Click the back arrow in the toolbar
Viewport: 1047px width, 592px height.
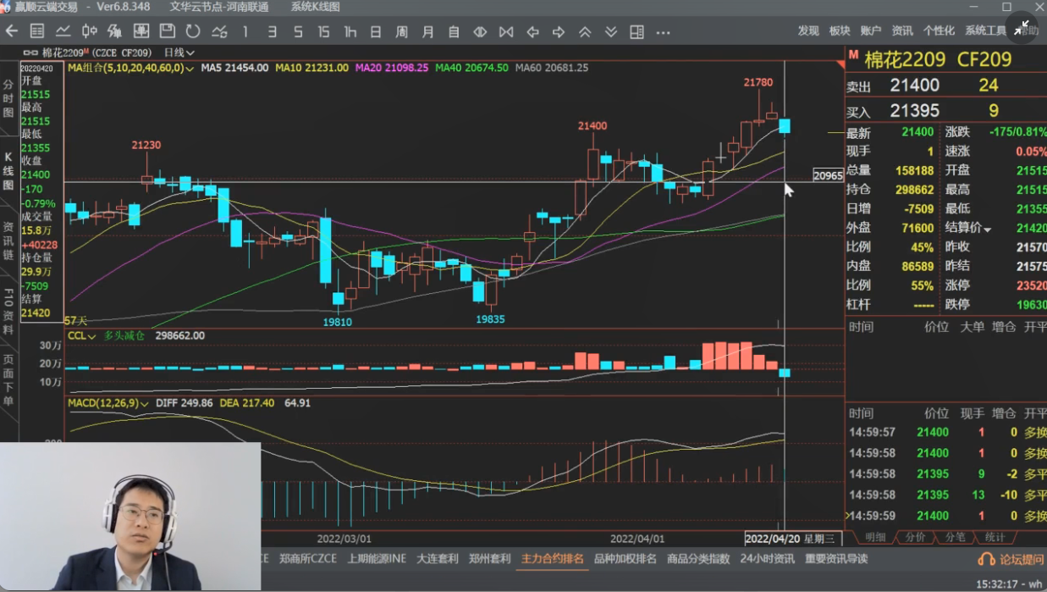12,31
